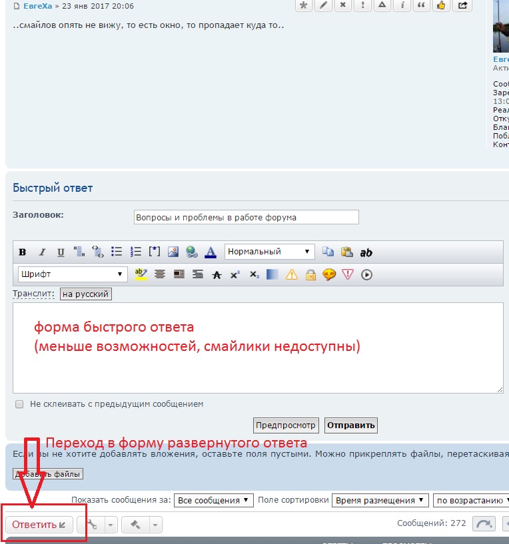Click the 'Предпросмотр' preview button
Image resolution: width=509 pixels, height=544 pixels.
pos(286,425)
